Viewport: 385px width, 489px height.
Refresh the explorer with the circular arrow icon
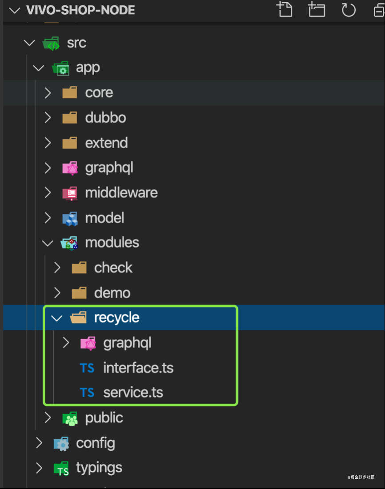click(348, 10)
